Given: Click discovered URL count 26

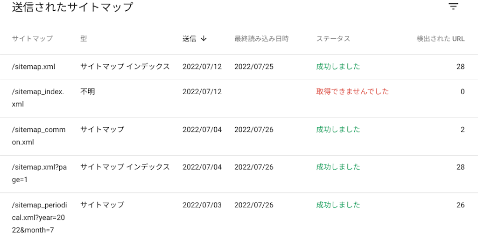Looking at the screenshot, I should [460, 205].
